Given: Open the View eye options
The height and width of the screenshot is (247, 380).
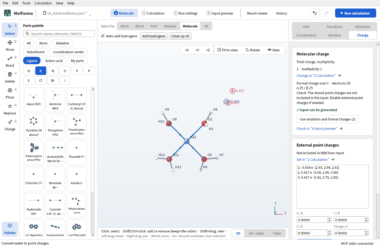Looking at the screenshot, I should [274, 50].
